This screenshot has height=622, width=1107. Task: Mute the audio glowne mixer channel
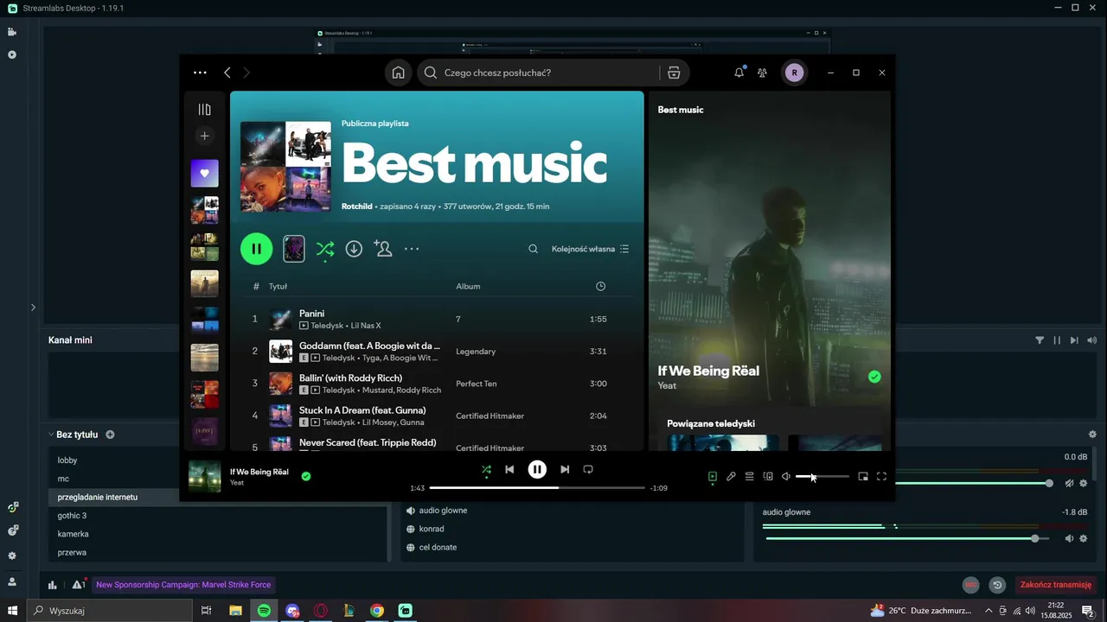pos(1069,538)
